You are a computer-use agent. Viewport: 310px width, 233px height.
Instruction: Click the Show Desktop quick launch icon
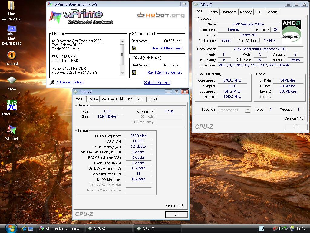click(31, 228)
